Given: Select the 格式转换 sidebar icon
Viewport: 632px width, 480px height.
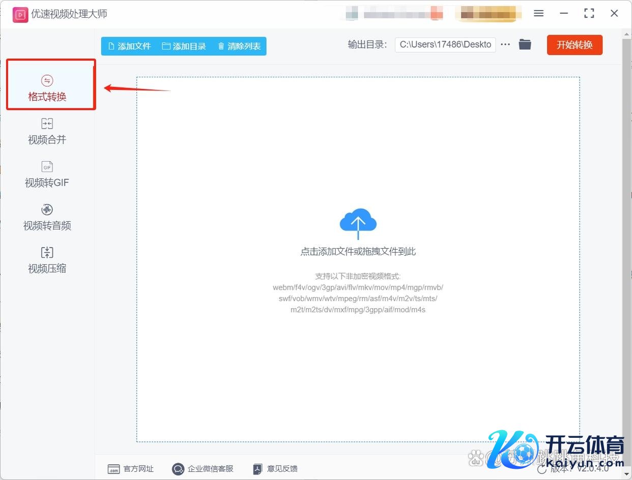Looking at the screenshot, I should (x=47, y=81).
